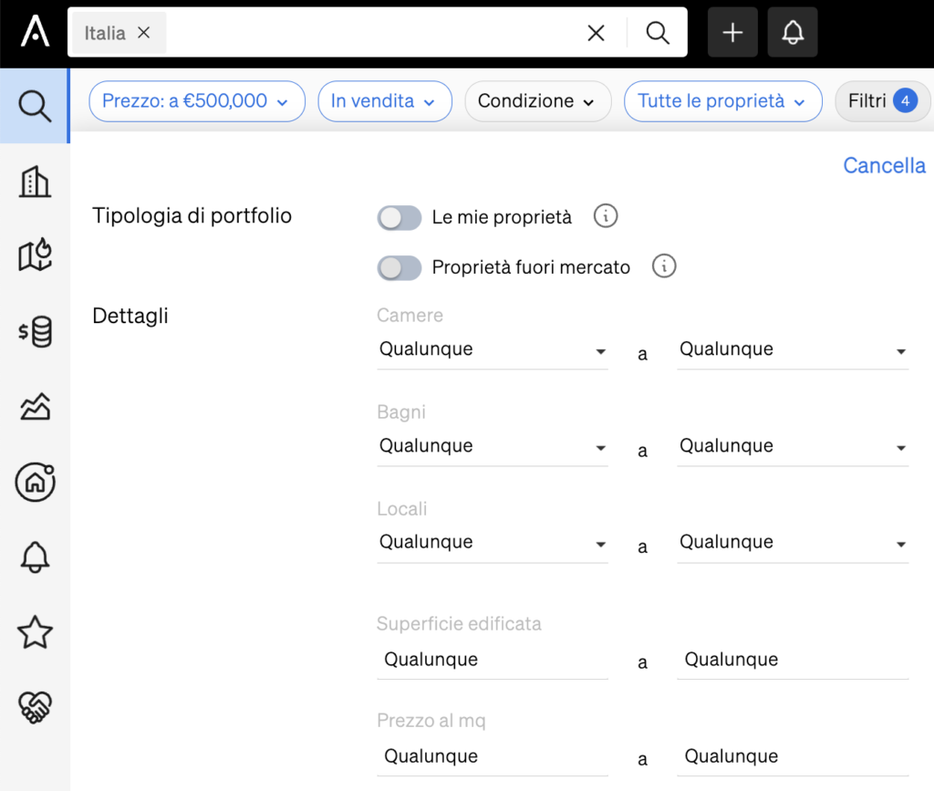
Task: Open the market trends chart icon
Action: click(36, 407)
